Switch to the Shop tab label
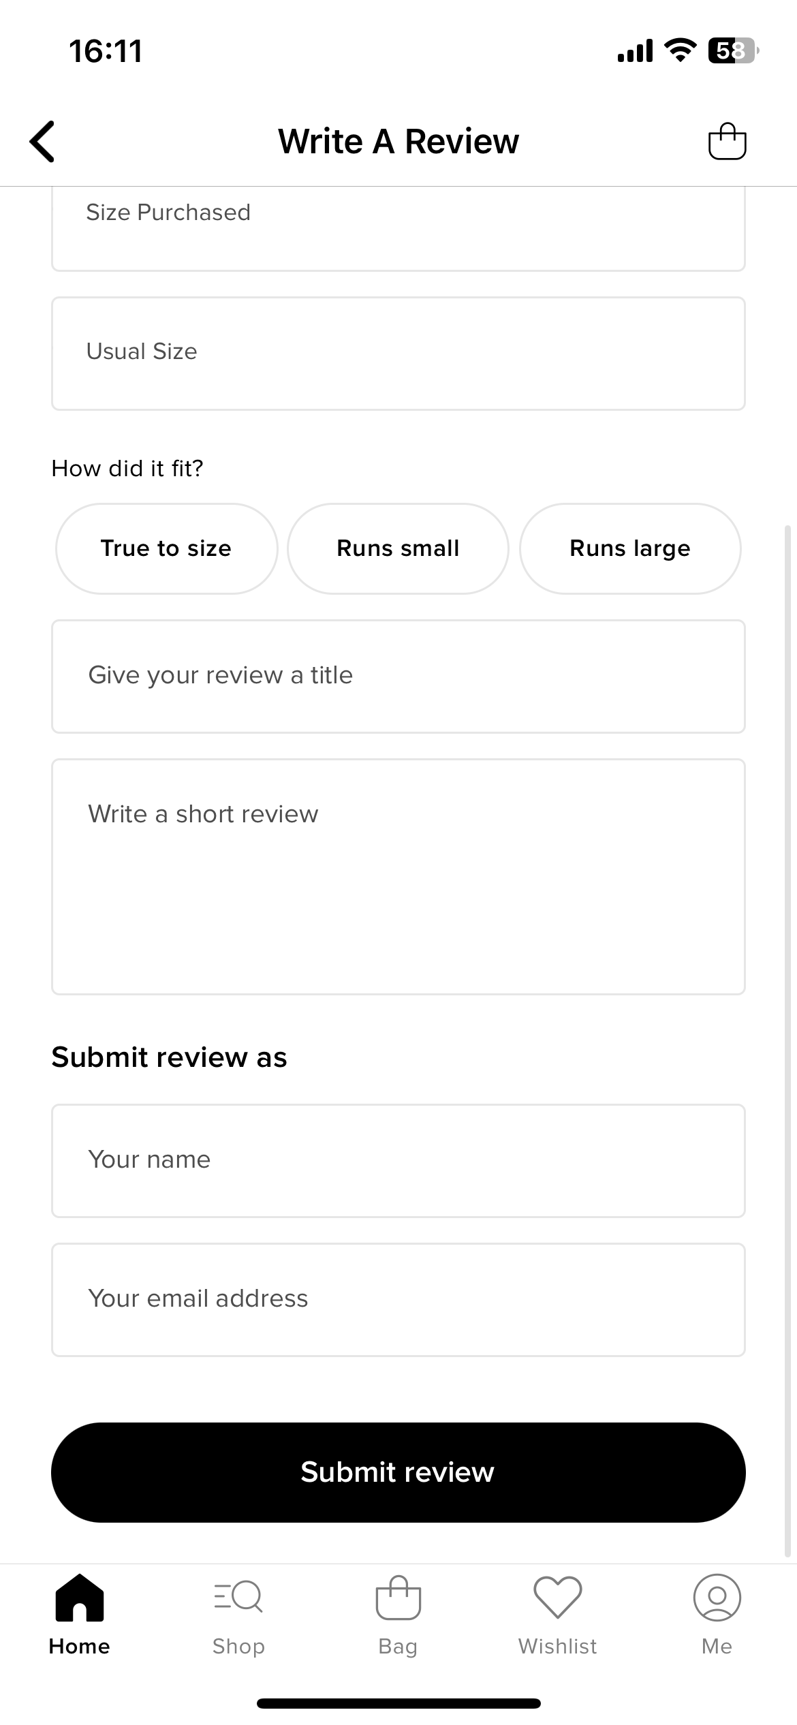Viewport: 797px width, 1725px height. click(238, 1646)
